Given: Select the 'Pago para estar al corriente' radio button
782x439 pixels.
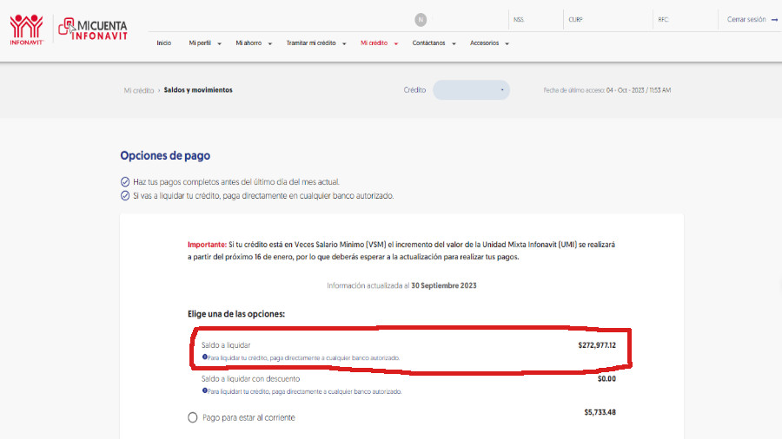Looking at the screenshot, I should pyautogui.click(x=193, y=417).
